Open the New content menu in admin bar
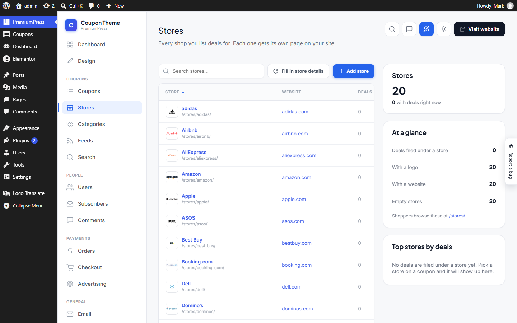The width and height of the screenshot is (517, 323). (x=115, y=6)
